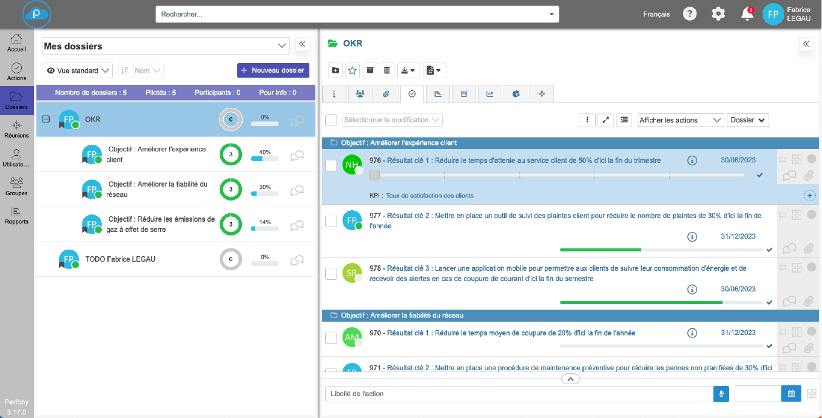This screenshot has width=822, height=418.
Task: Open the Afficher les actions dropdown
Action: [x=681, y=120]
